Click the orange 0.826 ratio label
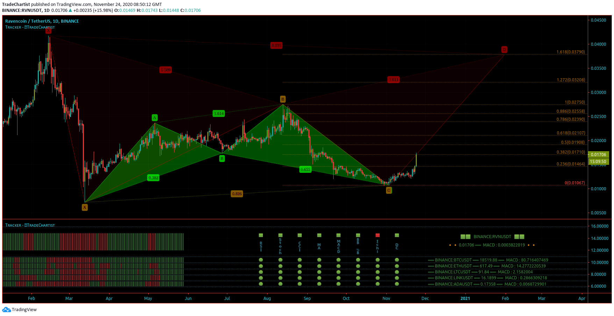The height and width of the screenshot is (316, 614). (237, 194)
